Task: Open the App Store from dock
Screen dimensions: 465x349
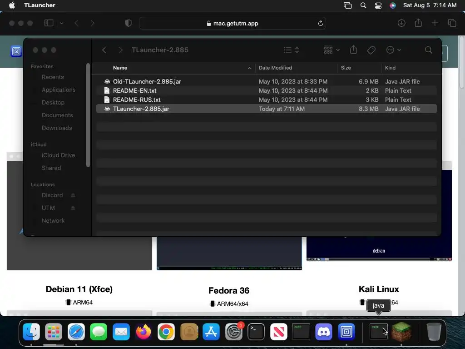Action: pyautogui.click(x=211, y=331)
